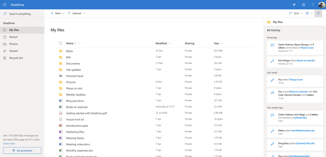Viewport: 326px width, 157px height.
Task: Toggle the details info pane icon
Action: (318, 13)
